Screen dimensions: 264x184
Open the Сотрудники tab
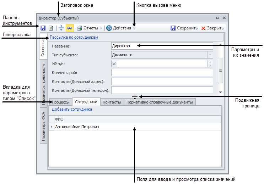86,102
